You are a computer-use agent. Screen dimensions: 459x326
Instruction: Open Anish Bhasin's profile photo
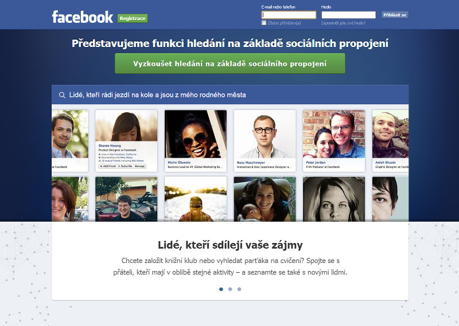point(390,134)
